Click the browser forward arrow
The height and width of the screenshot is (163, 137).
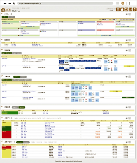point(10,3)
